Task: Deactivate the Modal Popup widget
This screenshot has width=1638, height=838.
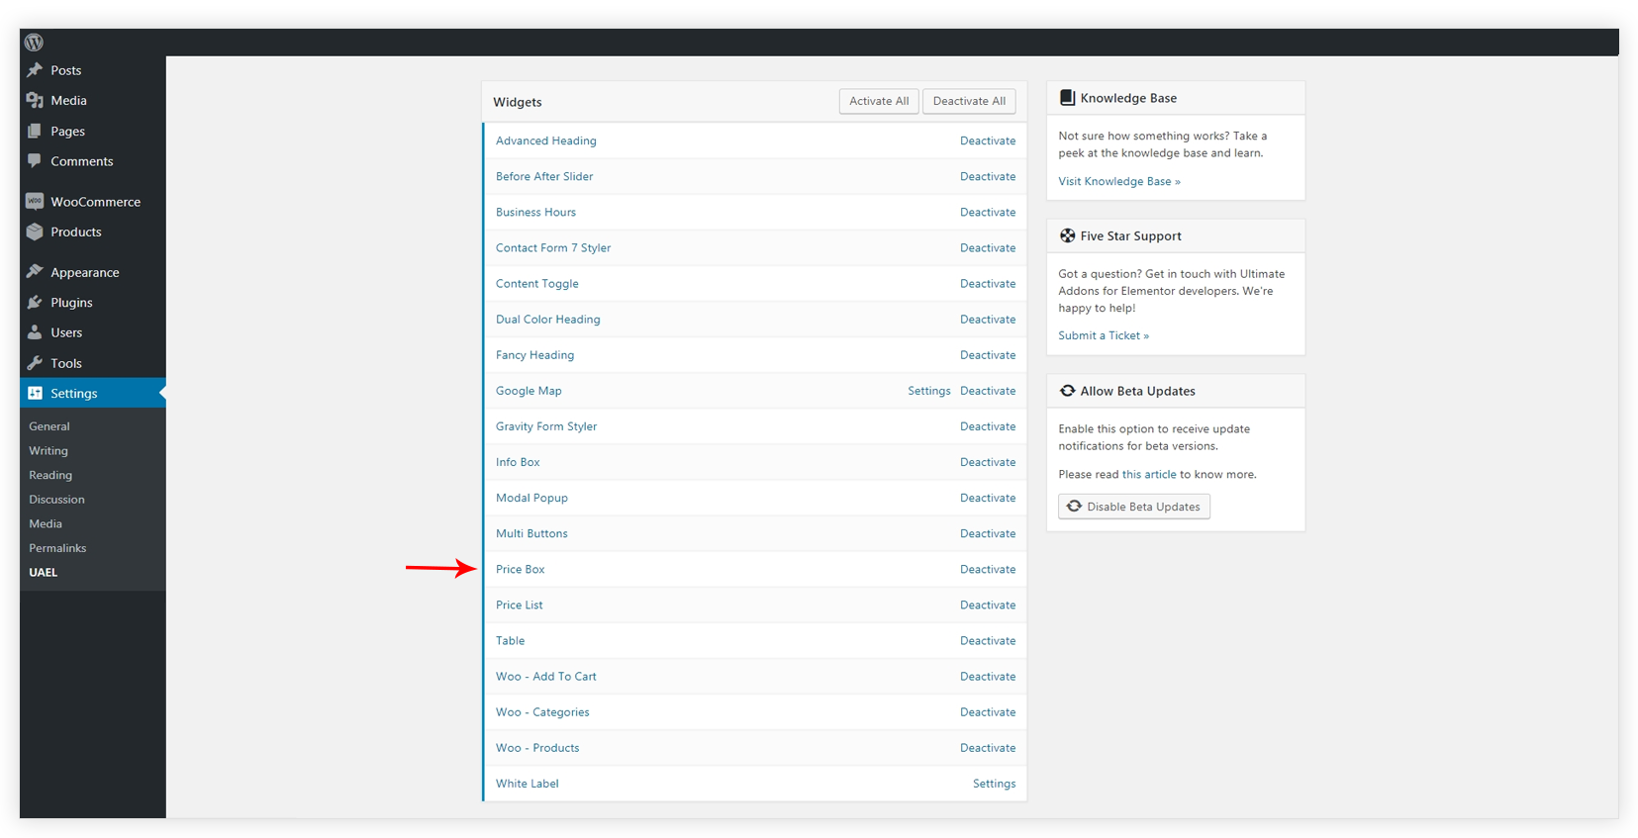Action: click(x=988, y=498)
